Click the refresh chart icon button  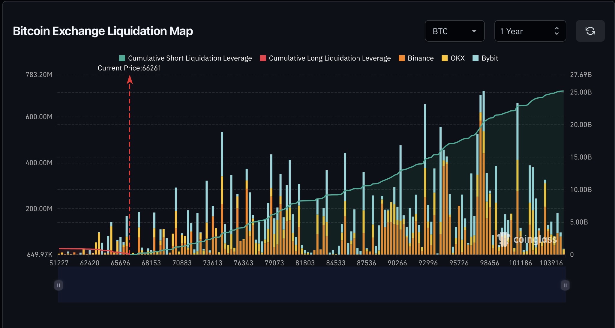click(x=590, y=31)
